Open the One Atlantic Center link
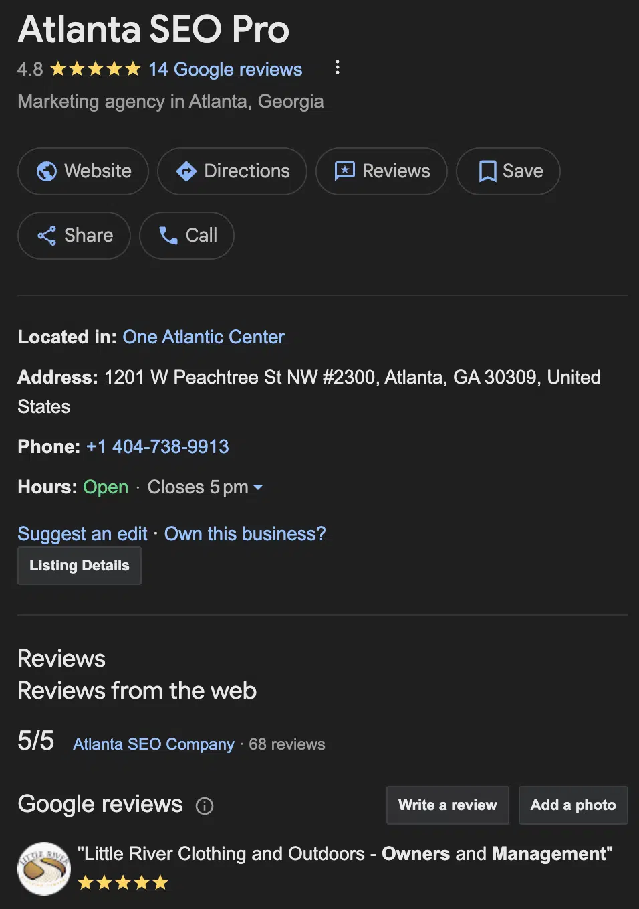The image size is (639, 909). [x=204, y=337]
